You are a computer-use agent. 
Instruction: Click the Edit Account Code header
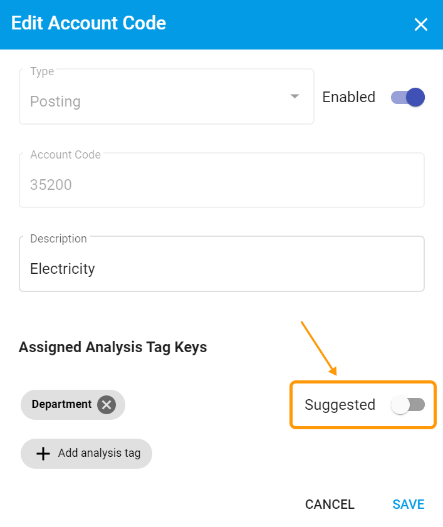pyautogui.click(x=88, y=23)
